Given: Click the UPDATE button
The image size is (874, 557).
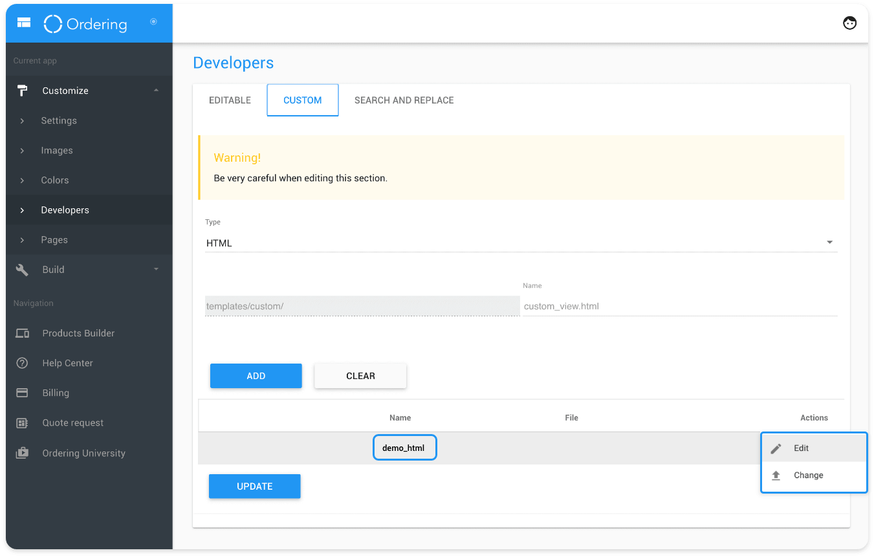Looking at the screenshot, I should point(255,486).
